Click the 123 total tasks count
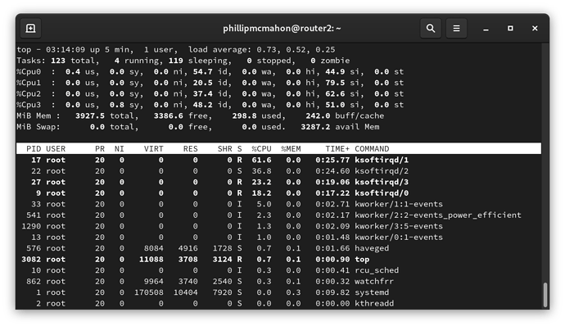The image size is (565, 326). pyautogui.click(x=58, y=61)
